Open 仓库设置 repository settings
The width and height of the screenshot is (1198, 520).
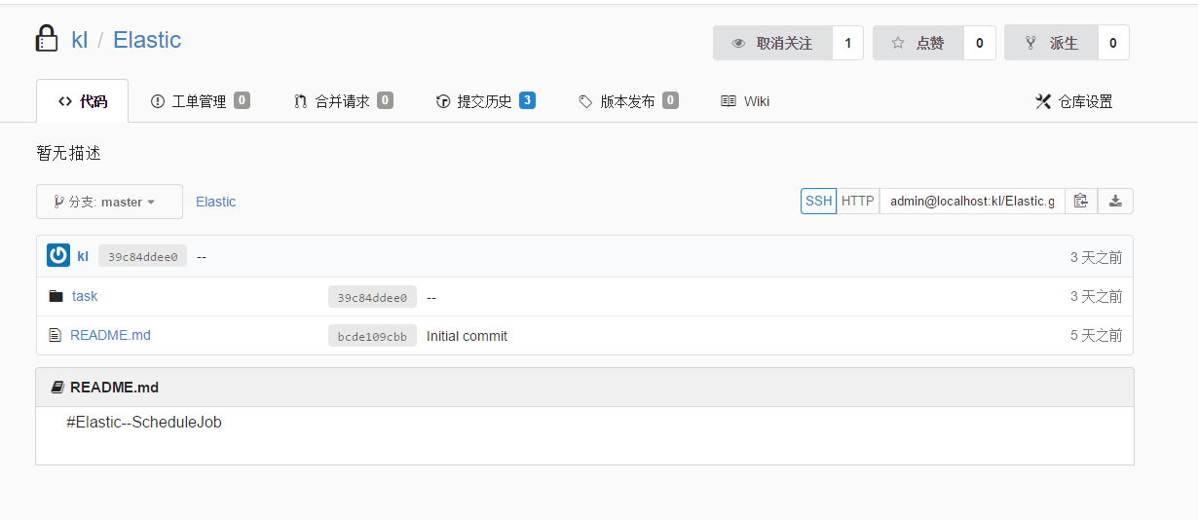click(x=1073, y=101)
